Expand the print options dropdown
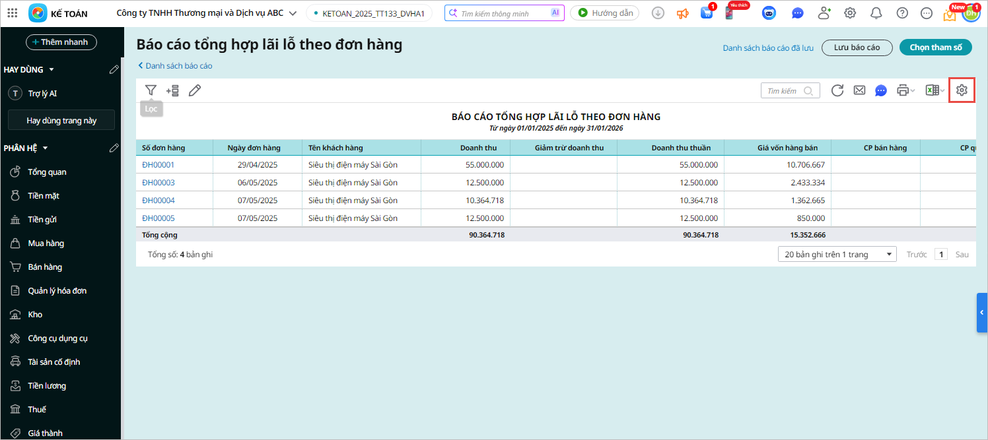This screenshot has height=440, width=988. (913, 91)
